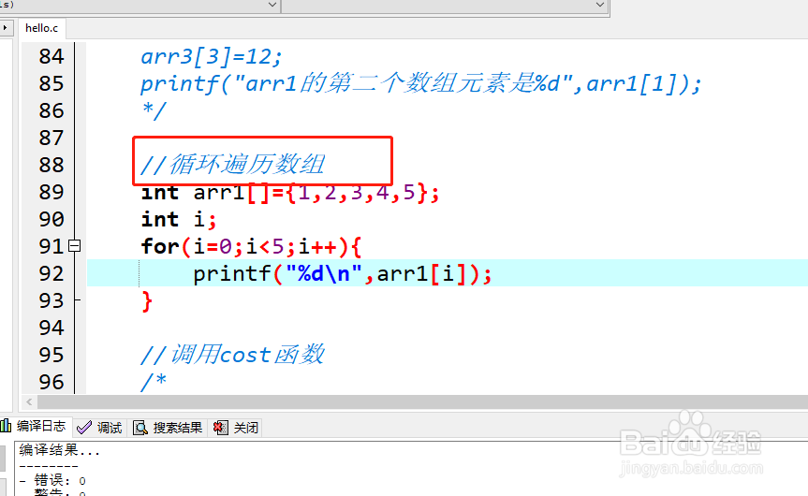Click the code line arr3[3]=12;
Viewport: 808px width, 496px height.
point(212,57)
